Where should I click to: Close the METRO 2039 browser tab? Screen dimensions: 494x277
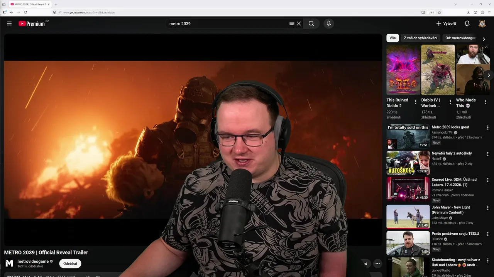[x=49, y=4]
